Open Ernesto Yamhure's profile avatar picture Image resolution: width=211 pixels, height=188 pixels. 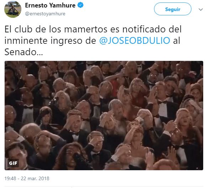13,9
